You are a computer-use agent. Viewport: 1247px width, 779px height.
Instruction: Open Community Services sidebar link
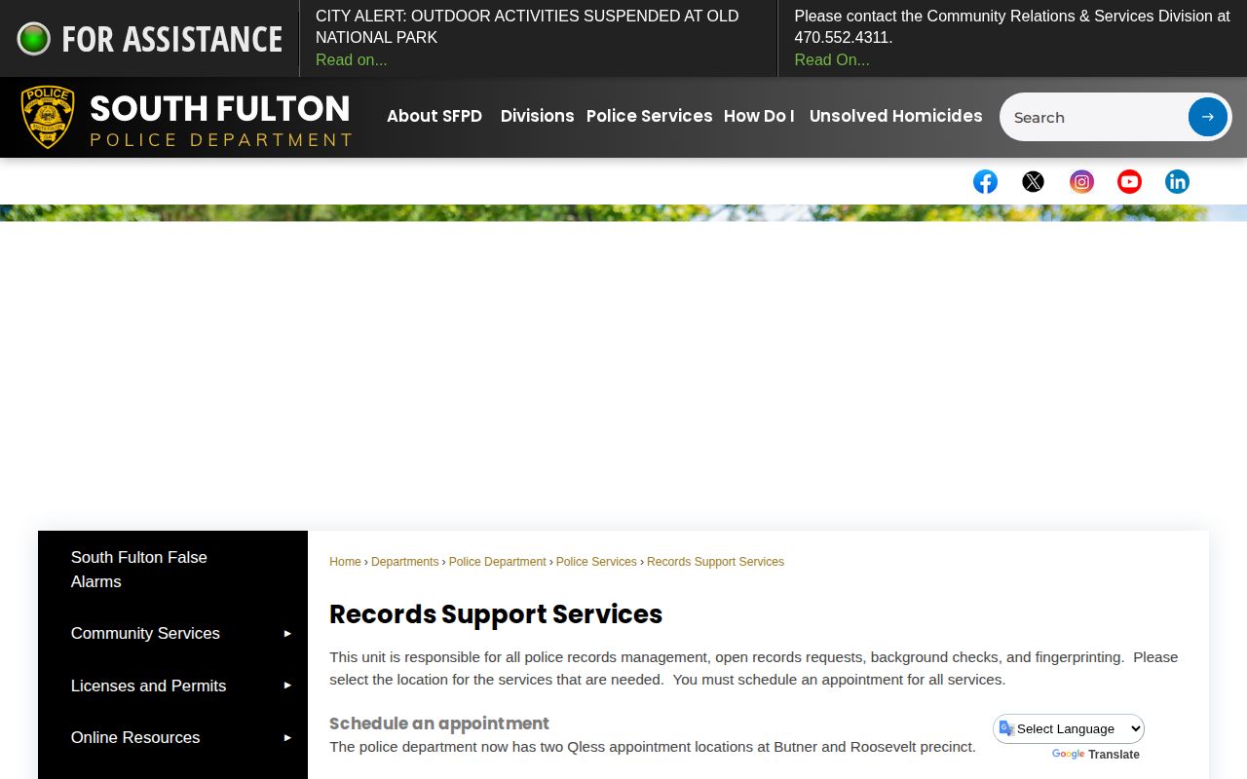145,633
